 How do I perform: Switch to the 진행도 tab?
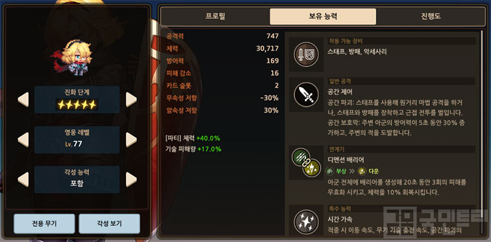coord(431,16)
